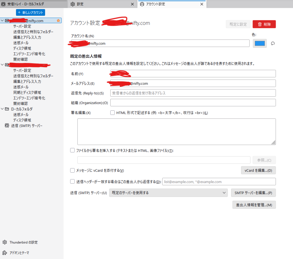Select エンドツーエンド暗号化 under second account
The width and height of the screenshot is (293, 259).
tap(29, 98)
